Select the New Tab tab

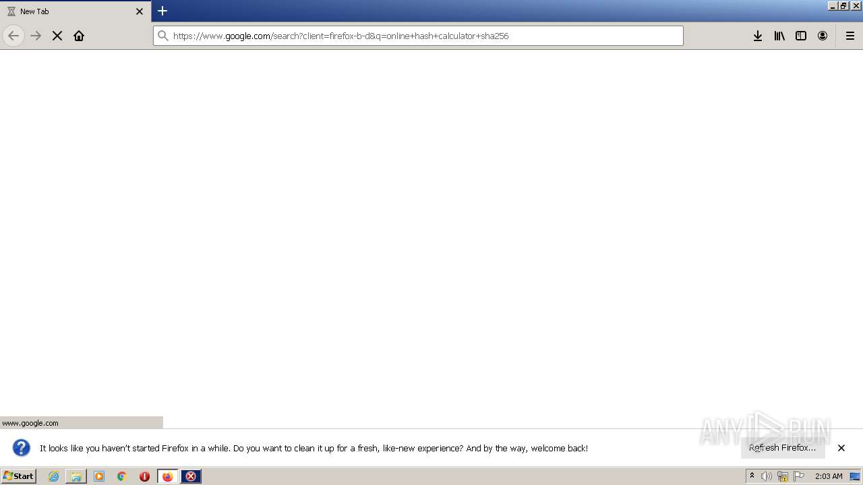pos(76,11)
